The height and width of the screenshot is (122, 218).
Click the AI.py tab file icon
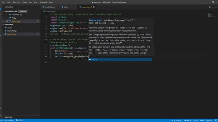62,7
